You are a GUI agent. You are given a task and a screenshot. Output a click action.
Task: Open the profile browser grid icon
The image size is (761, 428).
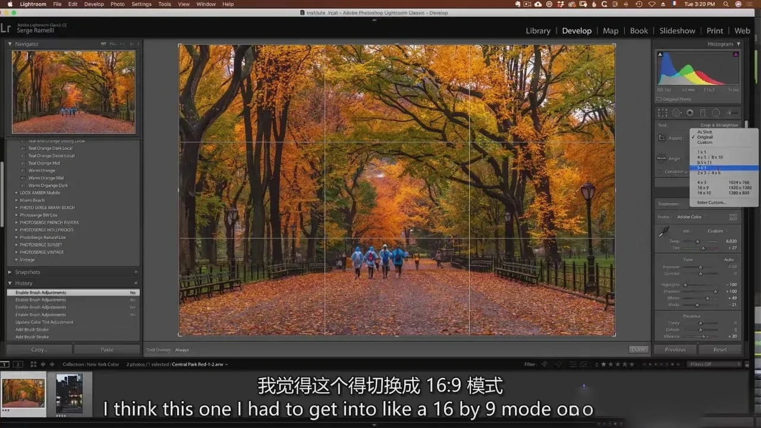733,217
